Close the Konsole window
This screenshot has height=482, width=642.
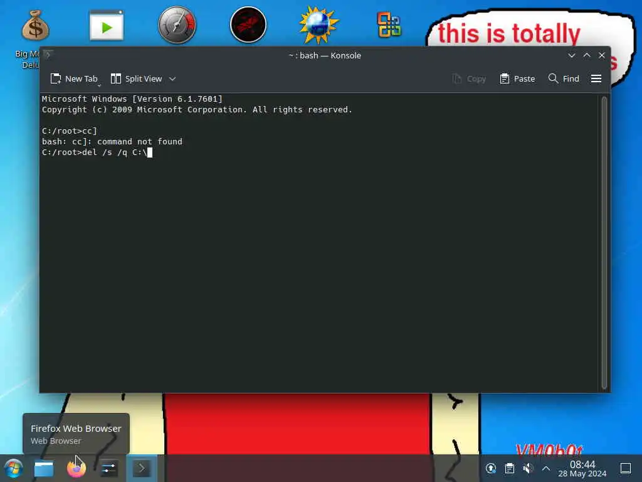[602, 55]
